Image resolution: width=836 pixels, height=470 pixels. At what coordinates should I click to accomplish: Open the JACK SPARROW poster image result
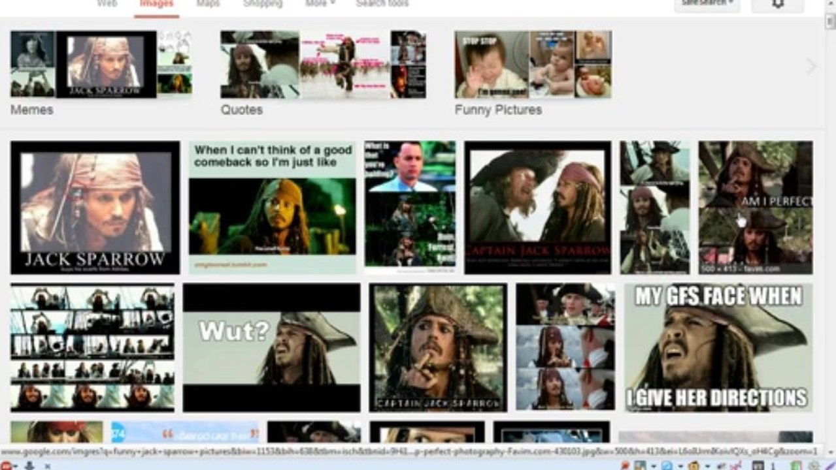(x=95, y=208)
